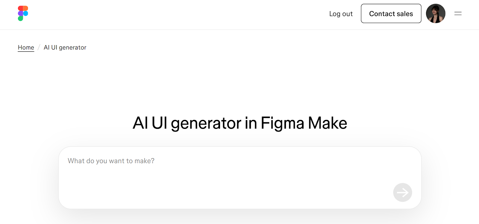Click the circular profile photo thumbnail

click(x=436, y=13)
